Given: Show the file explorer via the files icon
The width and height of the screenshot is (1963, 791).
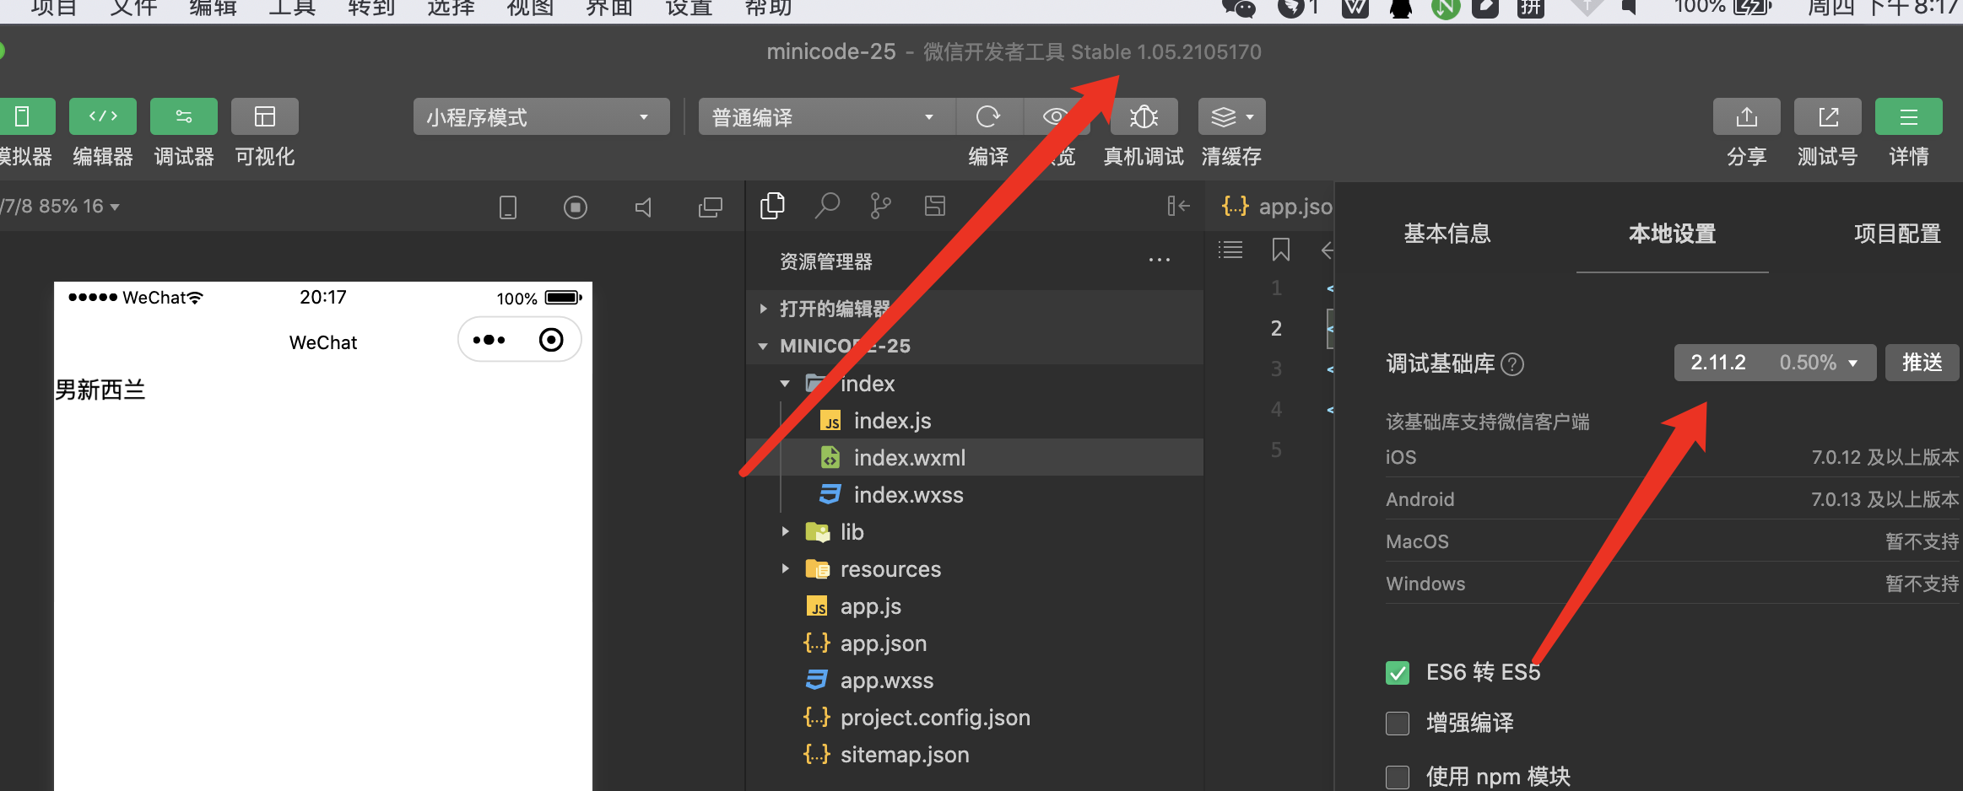Looking at the screenshot, I should point(772,206).
